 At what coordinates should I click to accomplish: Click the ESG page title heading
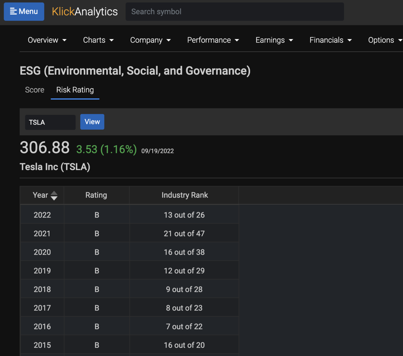(x=135, y=71)
